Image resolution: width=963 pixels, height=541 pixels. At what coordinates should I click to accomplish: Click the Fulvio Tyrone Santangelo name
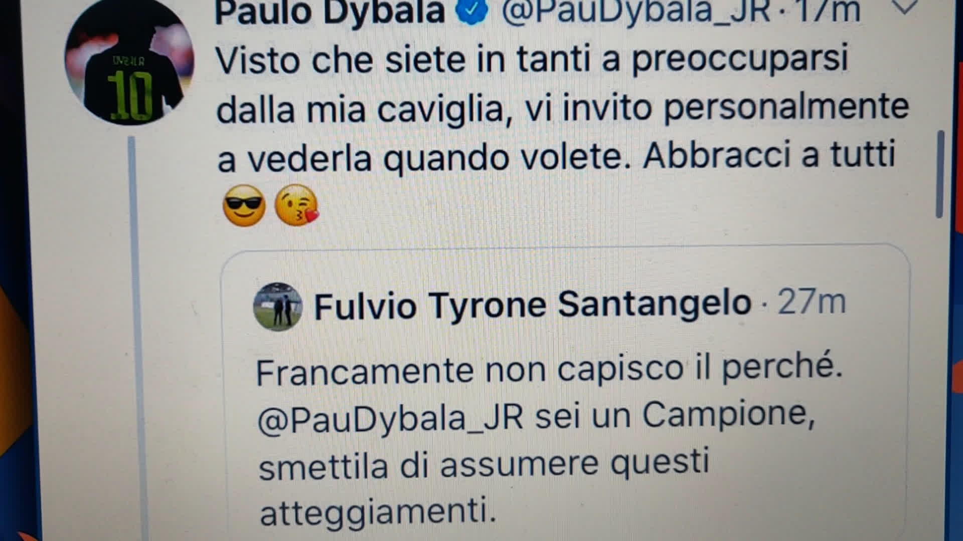[x=533, y=305]
